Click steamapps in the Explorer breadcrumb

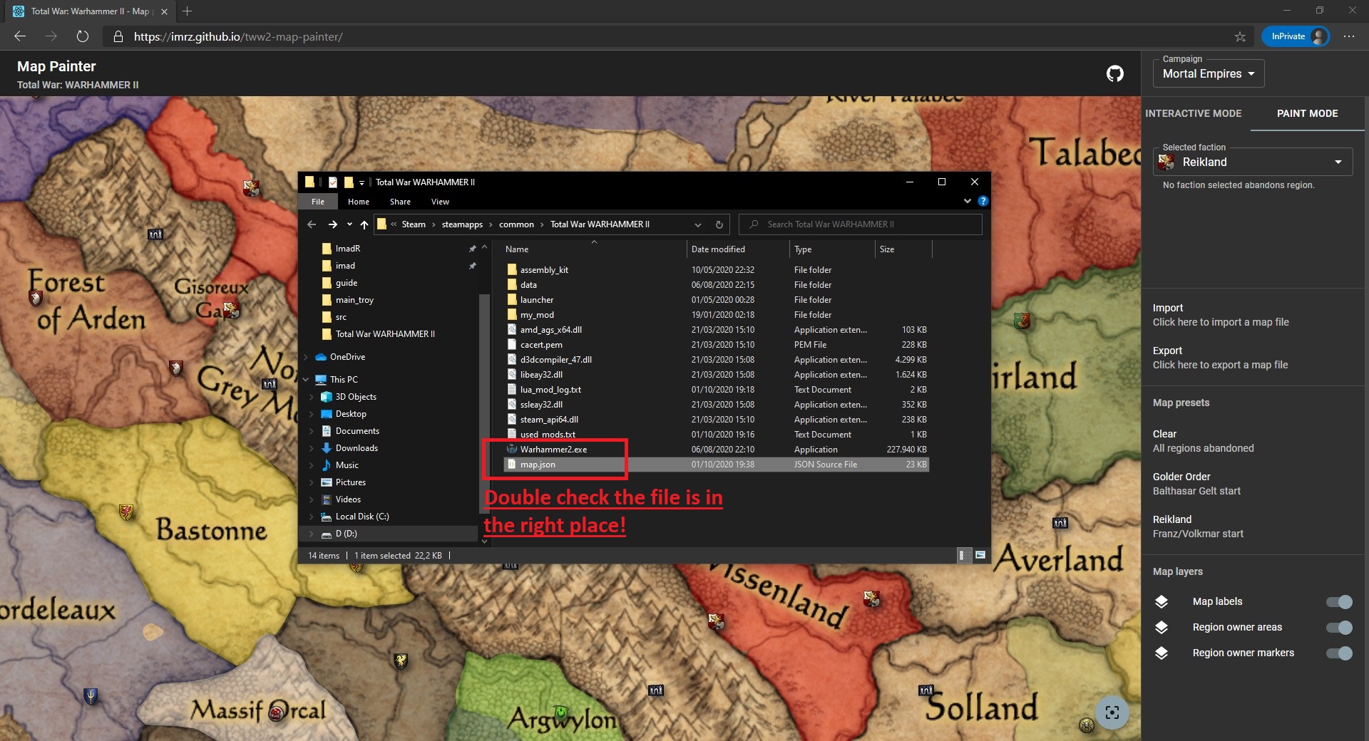coord(462,224)
